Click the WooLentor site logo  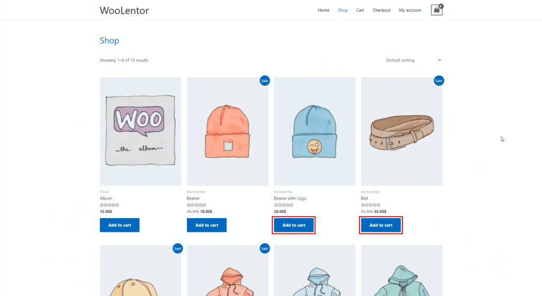coord(124,11)
